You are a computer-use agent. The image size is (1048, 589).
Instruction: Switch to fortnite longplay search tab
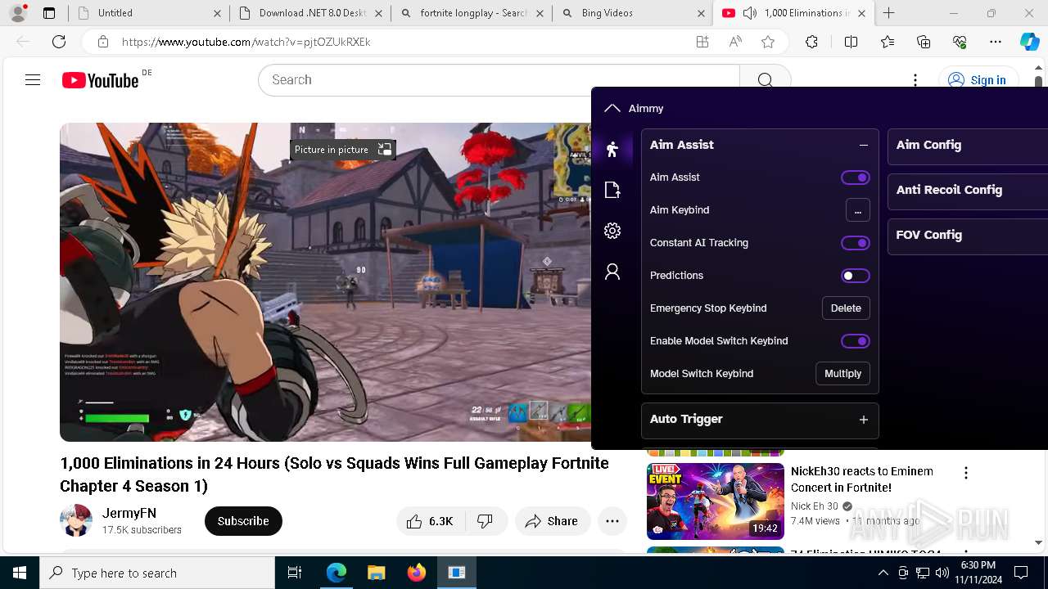click(471, 13)
